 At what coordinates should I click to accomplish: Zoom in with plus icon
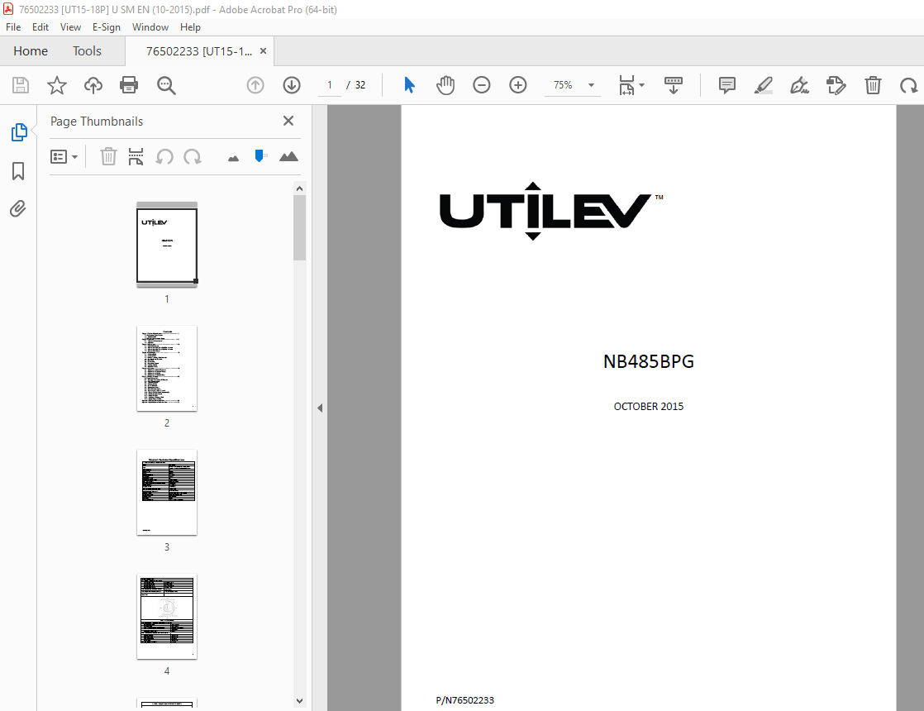518,85
